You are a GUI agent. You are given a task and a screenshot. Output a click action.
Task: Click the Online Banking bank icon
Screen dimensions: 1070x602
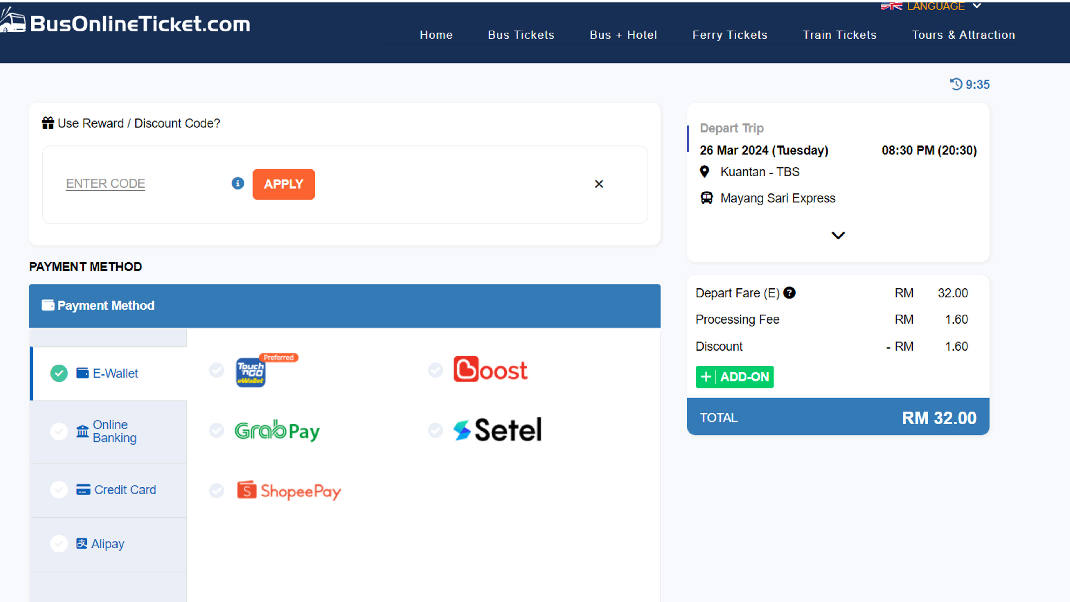click(82, 431)
